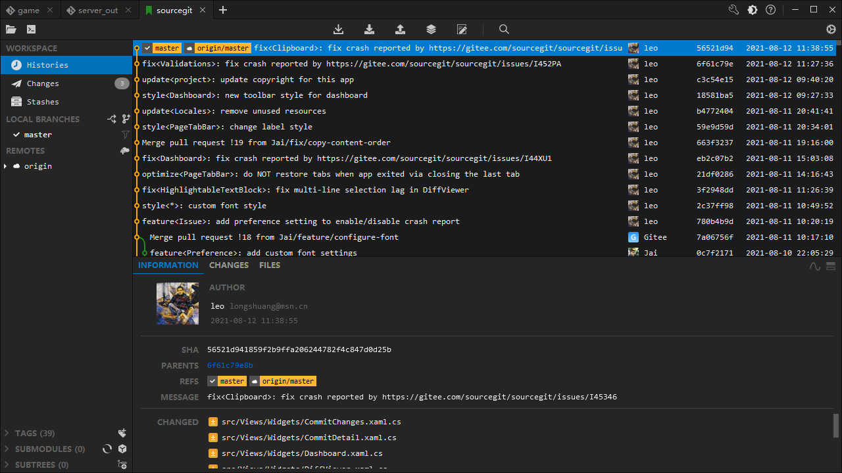Open changed file CommitDetail.xaml.cs
The width and height of the screenshot is (842, 473).
point(309,438)
